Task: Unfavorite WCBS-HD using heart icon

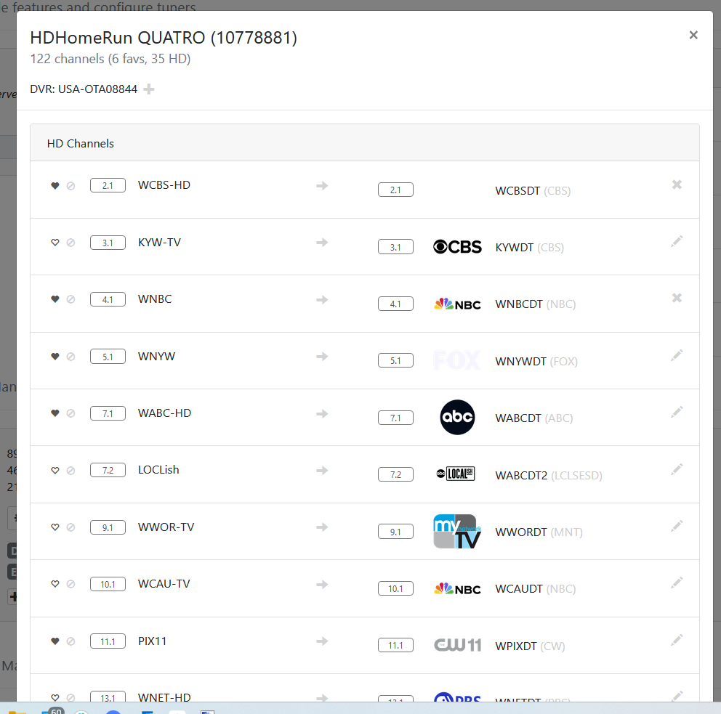Action: coord(55,186)
